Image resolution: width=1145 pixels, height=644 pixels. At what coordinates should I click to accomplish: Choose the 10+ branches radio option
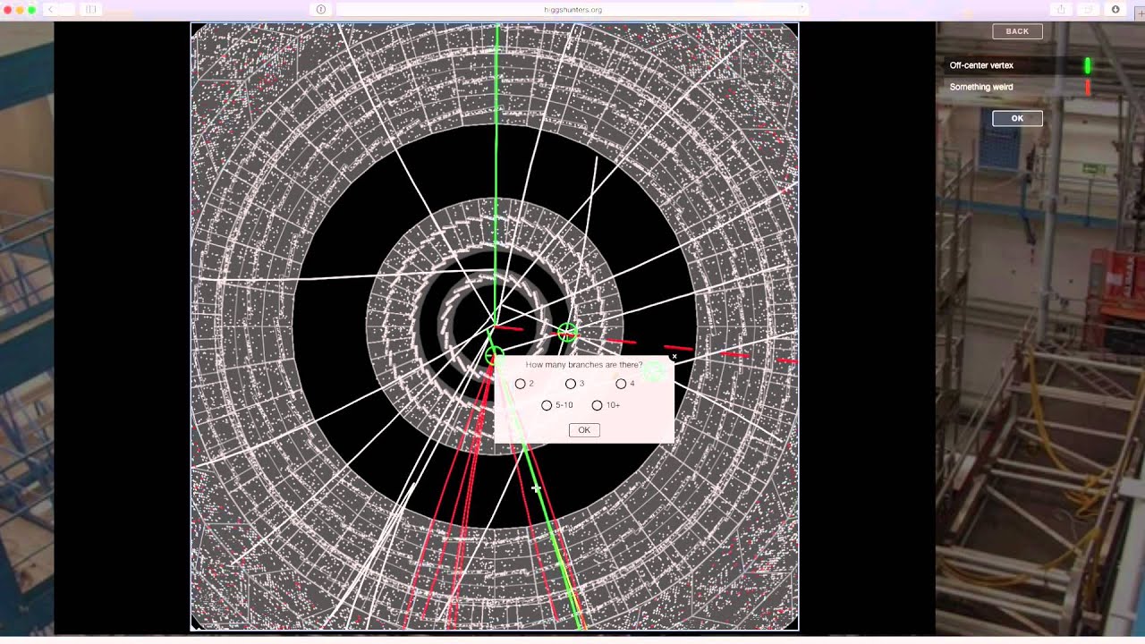pyautogui.click(x=597, y=405)
